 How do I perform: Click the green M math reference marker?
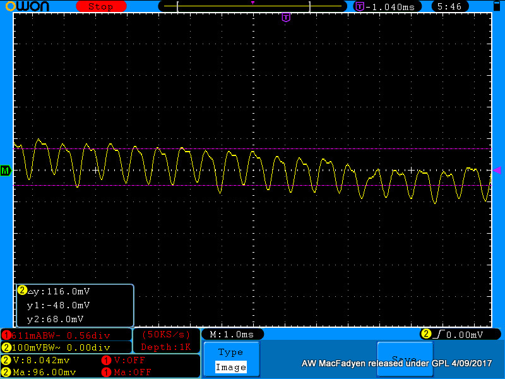tap(6, 171)
